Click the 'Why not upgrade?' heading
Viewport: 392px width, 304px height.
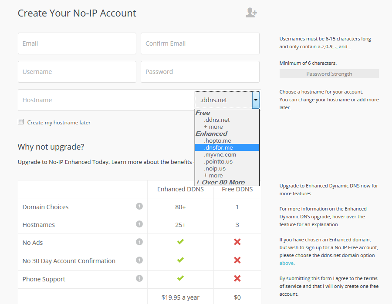[51, 147]
